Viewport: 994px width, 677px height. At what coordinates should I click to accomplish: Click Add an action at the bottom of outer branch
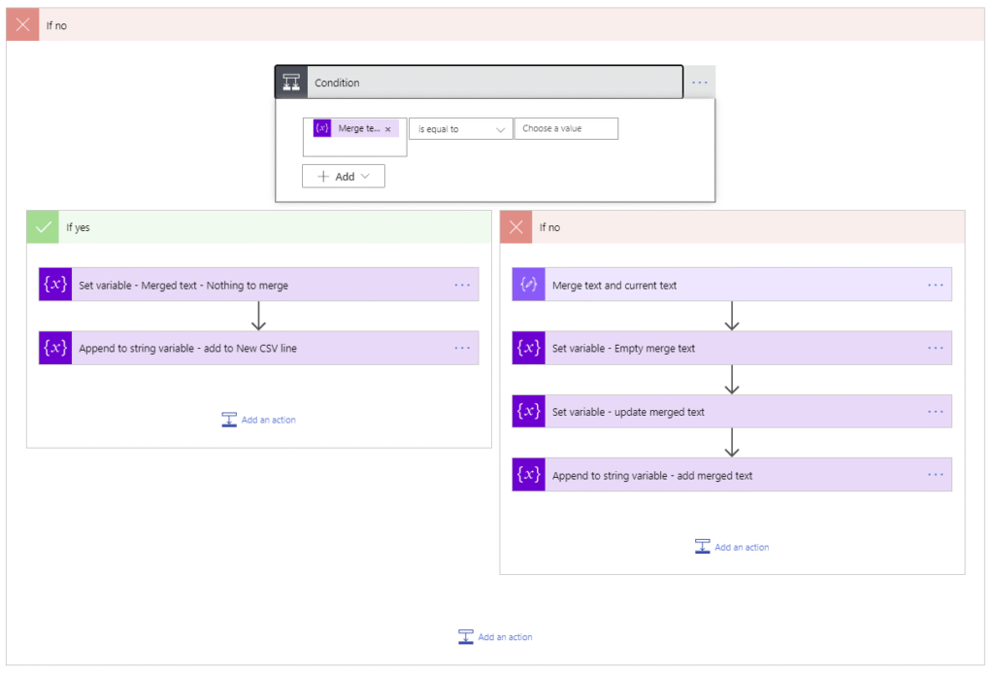495,636
